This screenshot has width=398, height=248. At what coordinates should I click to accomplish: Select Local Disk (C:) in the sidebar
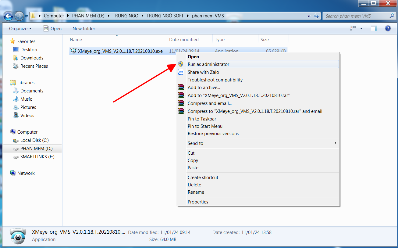tap(34, 140)
